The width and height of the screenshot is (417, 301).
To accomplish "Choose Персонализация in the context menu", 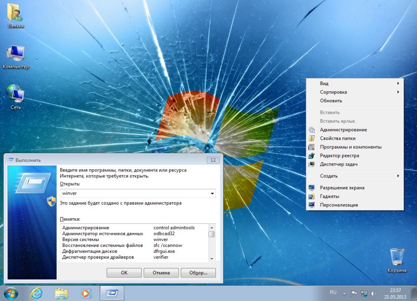I will coord(338,205).
